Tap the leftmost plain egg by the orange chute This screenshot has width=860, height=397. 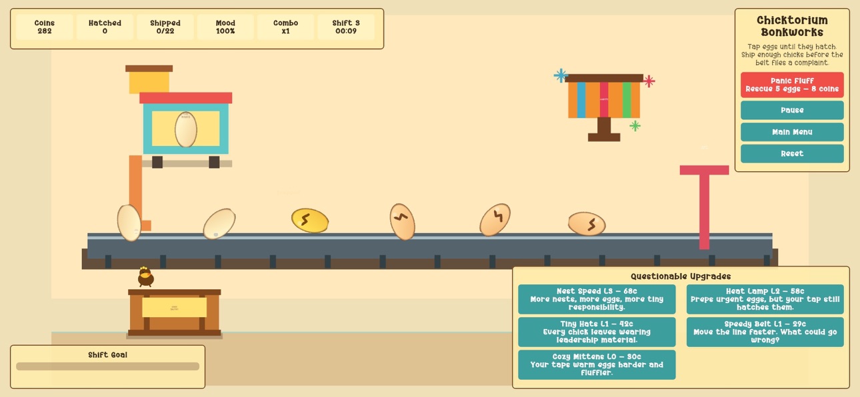point(129,222)
